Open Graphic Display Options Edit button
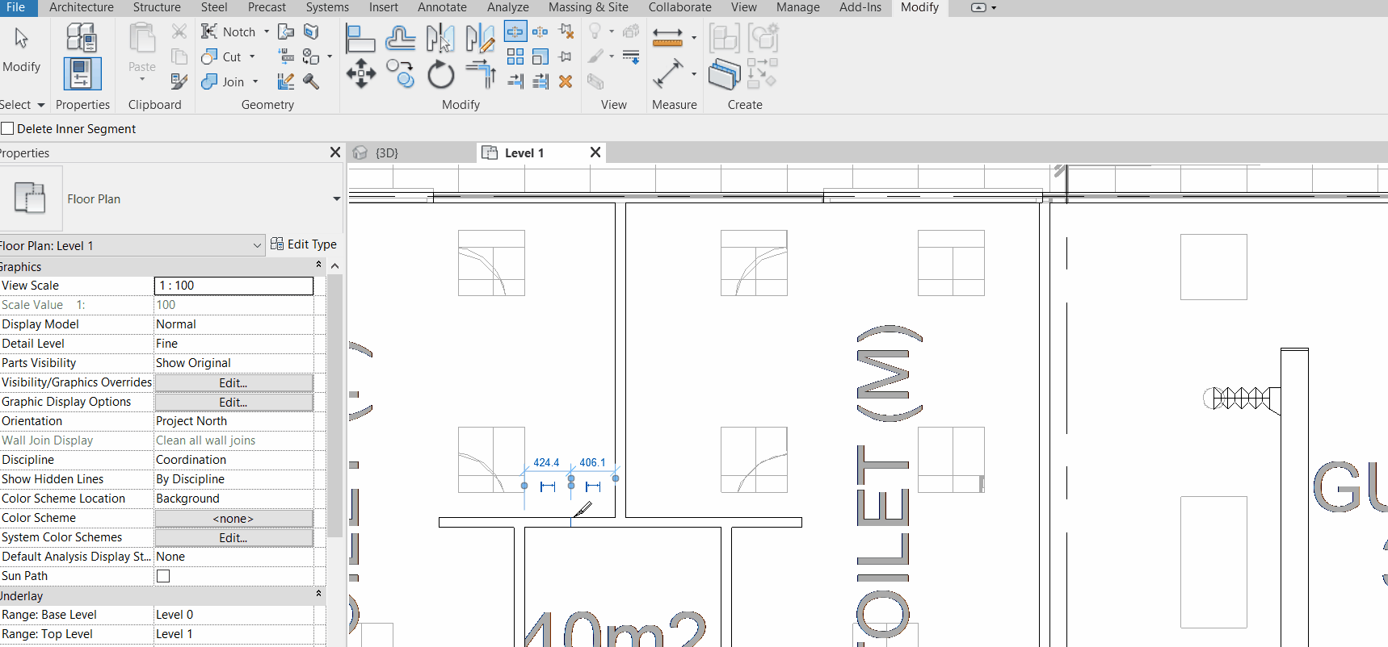1388x647 pixels. pyautogui.click(x=233, y=402)
